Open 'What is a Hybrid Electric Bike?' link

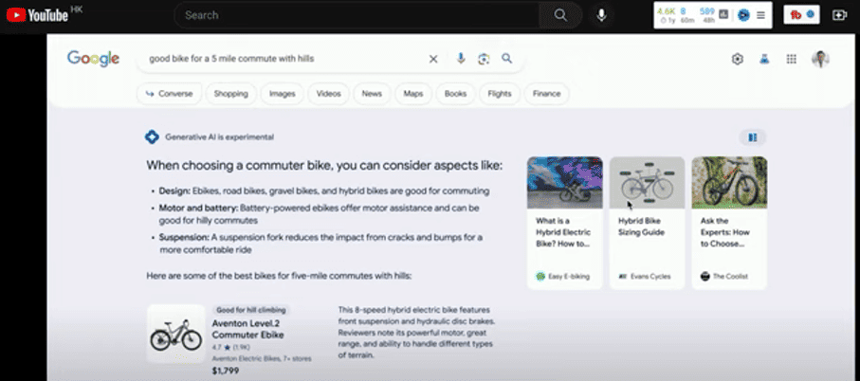point(563,232)
